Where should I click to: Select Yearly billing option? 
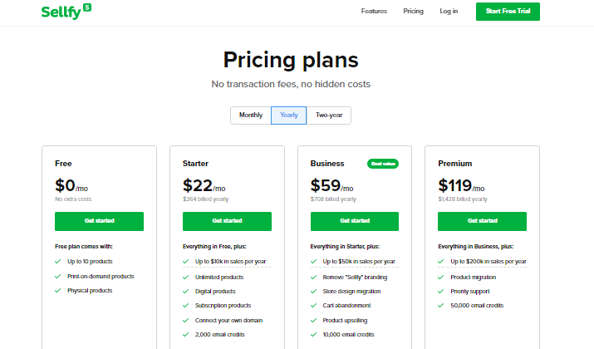coord(288,116)
